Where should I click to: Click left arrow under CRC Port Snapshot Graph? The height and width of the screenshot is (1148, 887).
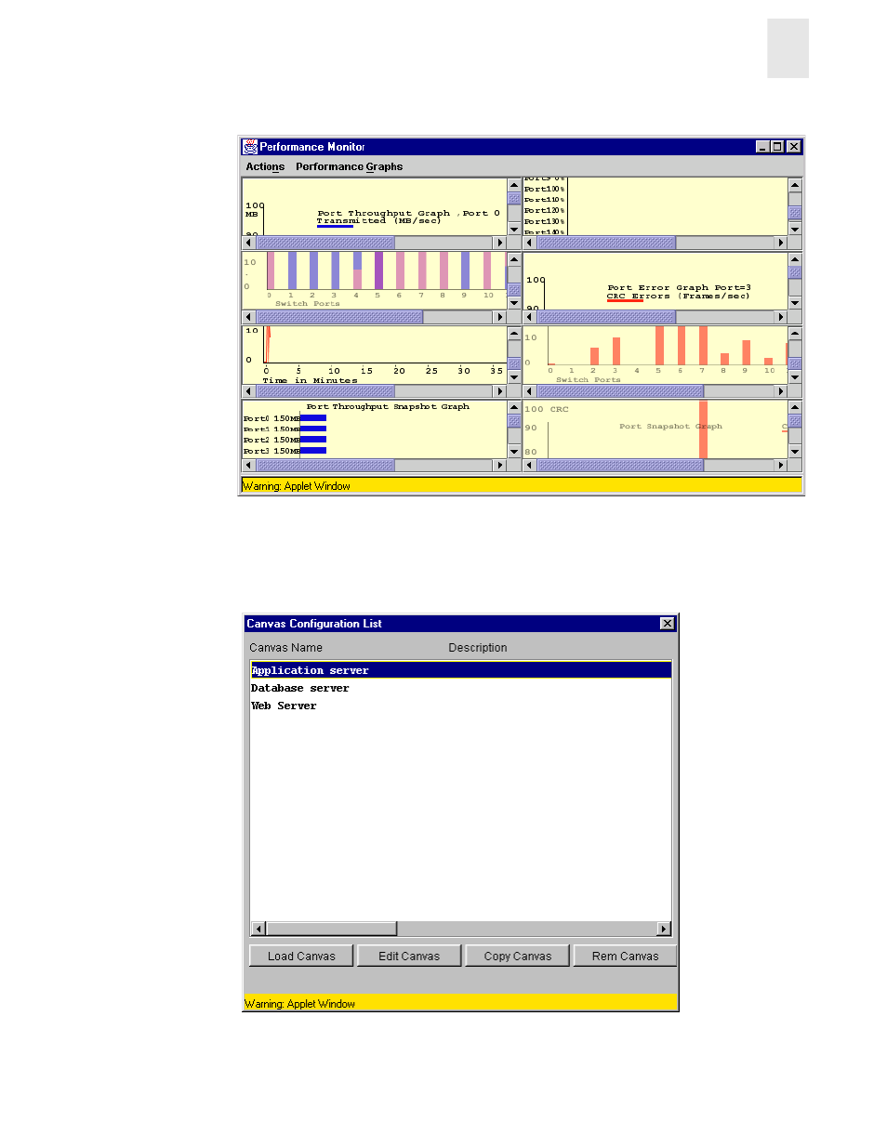(530, 465)
